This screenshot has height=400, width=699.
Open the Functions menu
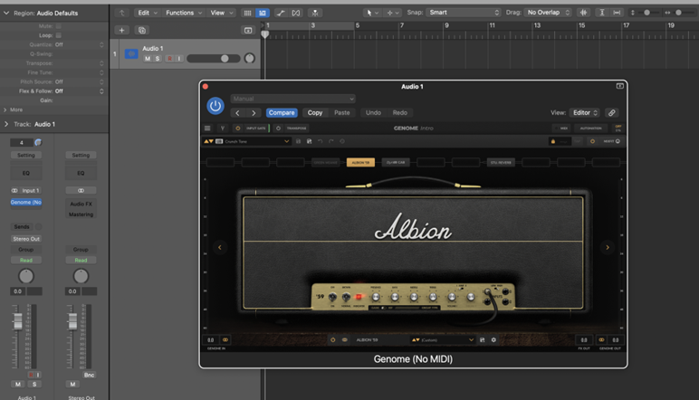point(183,13)
